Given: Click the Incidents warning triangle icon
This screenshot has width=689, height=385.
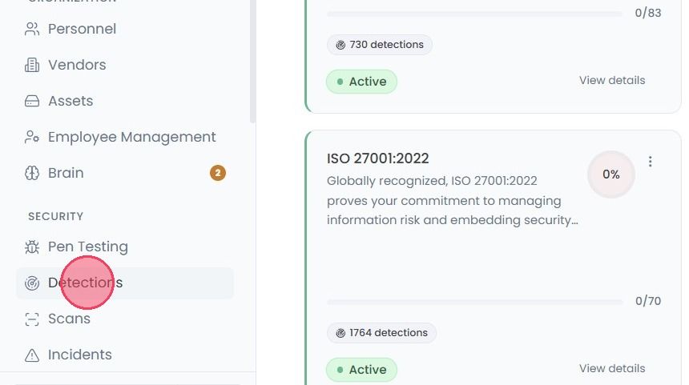Looking at the screenshot, I should coord(31,355).
